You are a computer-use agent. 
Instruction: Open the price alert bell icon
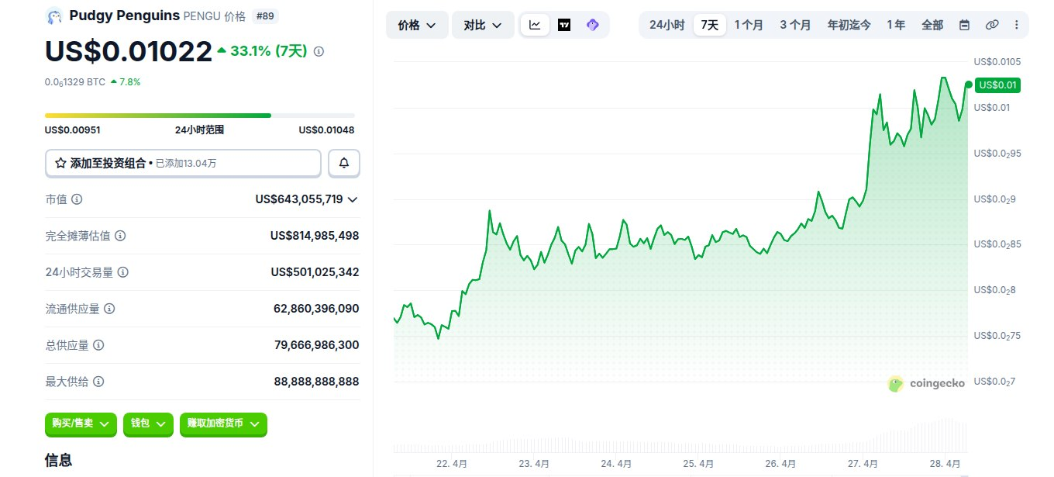(x=344, y=163)
